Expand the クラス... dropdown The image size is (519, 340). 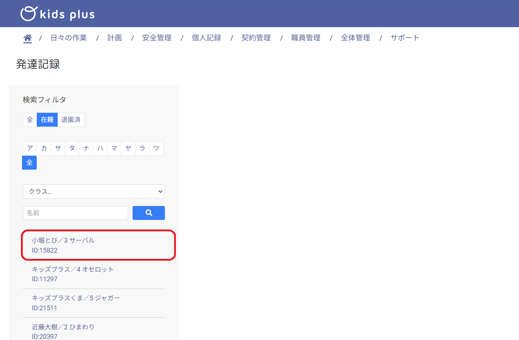point(94,191)
